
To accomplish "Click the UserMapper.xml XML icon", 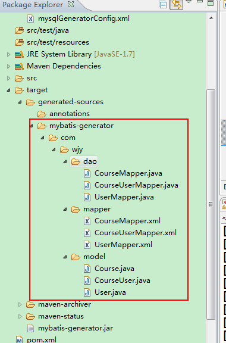I will coord(87,245).
